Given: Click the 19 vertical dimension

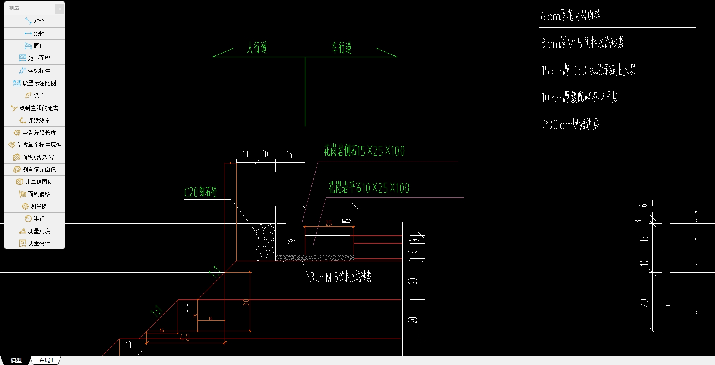Looking at the screenshot, I should click(x=293, y=241).
